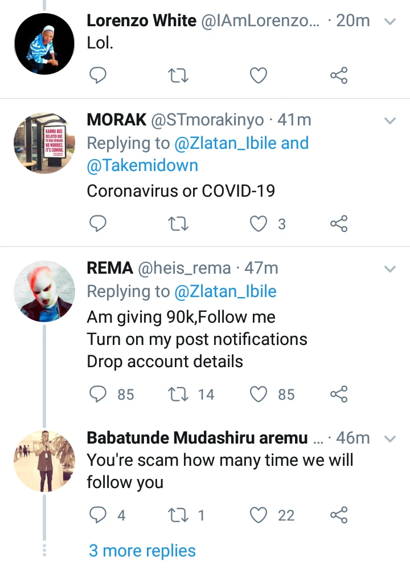Share REMA's giveaway tweet

[339, 394]
